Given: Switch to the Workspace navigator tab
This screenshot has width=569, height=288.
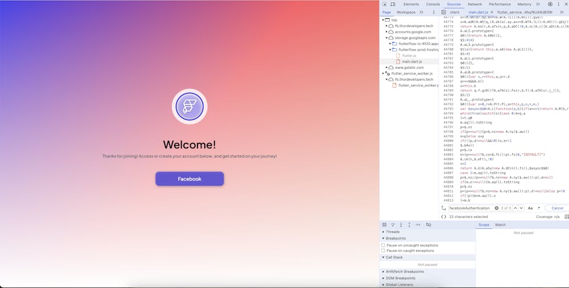Looking at the screenshot, I should coord(406,12).
